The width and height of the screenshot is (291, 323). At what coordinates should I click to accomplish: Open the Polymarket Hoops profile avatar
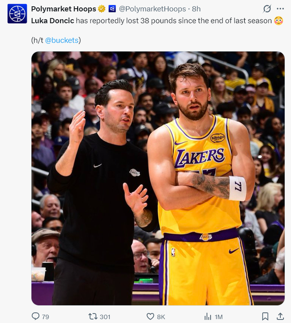click(x=17, y=14)
